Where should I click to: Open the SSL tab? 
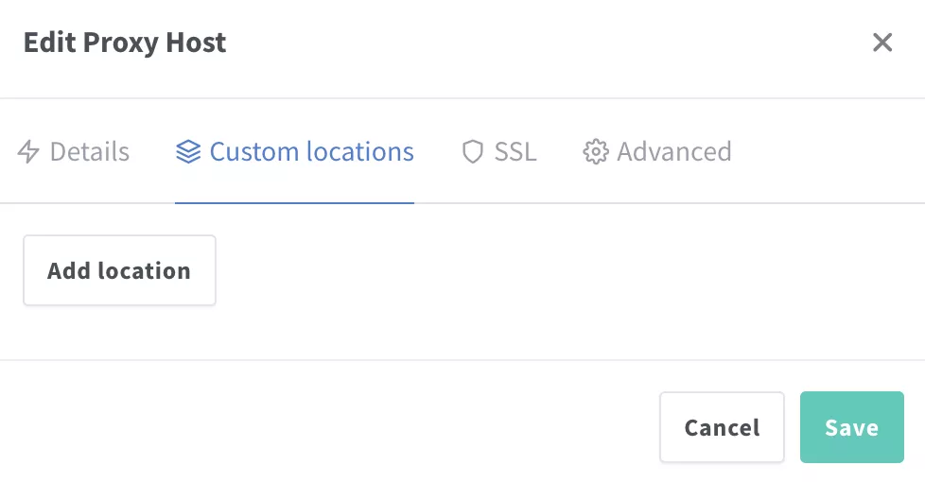515,152
